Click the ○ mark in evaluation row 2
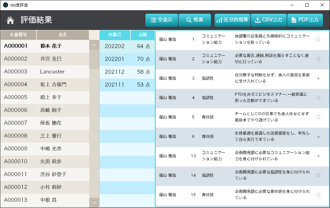This screenshot has width=330, height=208. pos(318,59)
